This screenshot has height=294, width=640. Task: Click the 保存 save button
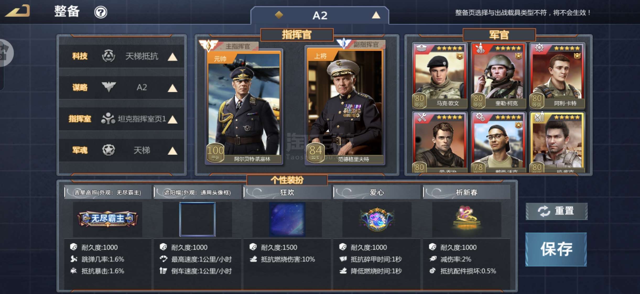pyautogui.click(x=556, y=249)
